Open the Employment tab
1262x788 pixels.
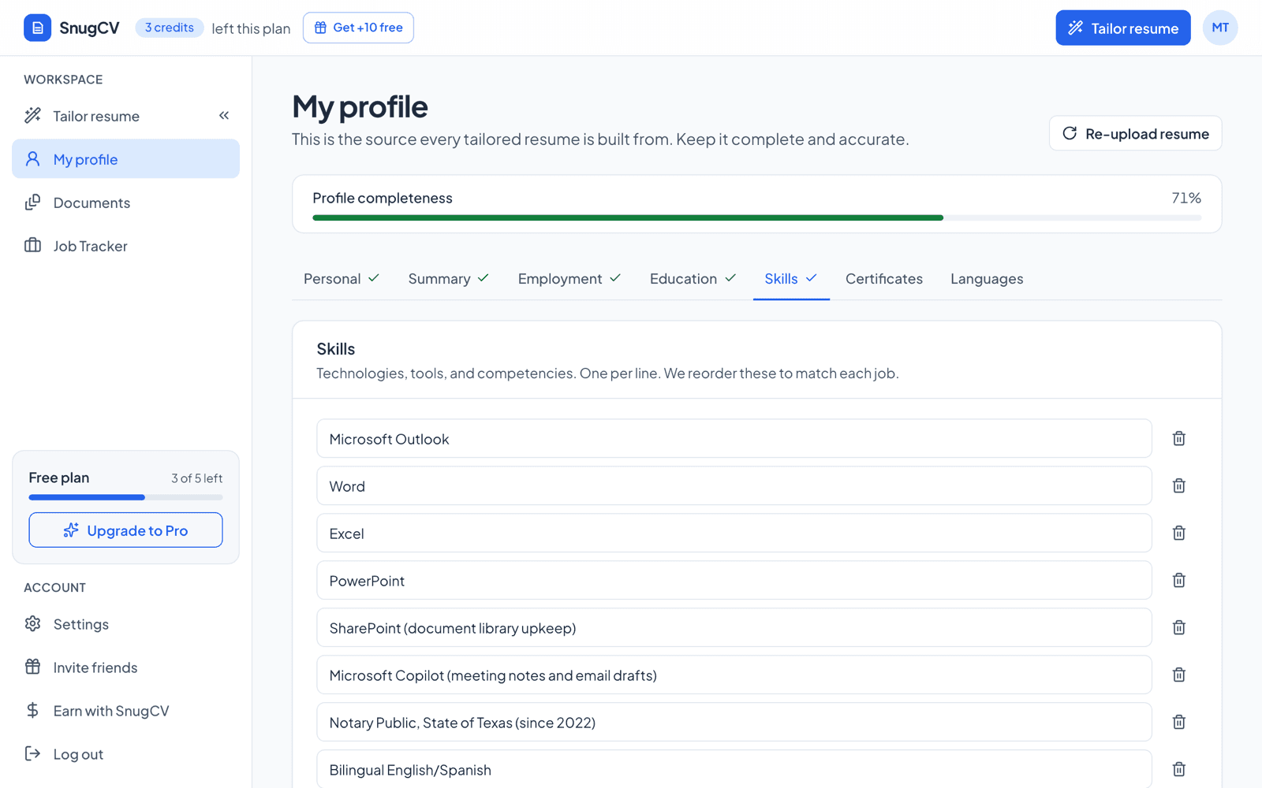point(569,279)
